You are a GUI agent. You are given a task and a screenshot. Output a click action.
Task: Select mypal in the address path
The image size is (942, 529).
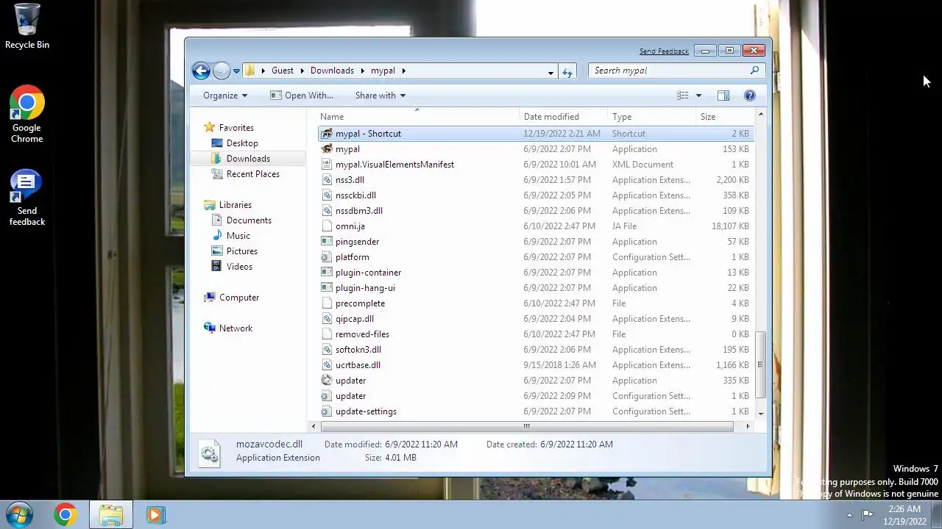pos(383,71)
